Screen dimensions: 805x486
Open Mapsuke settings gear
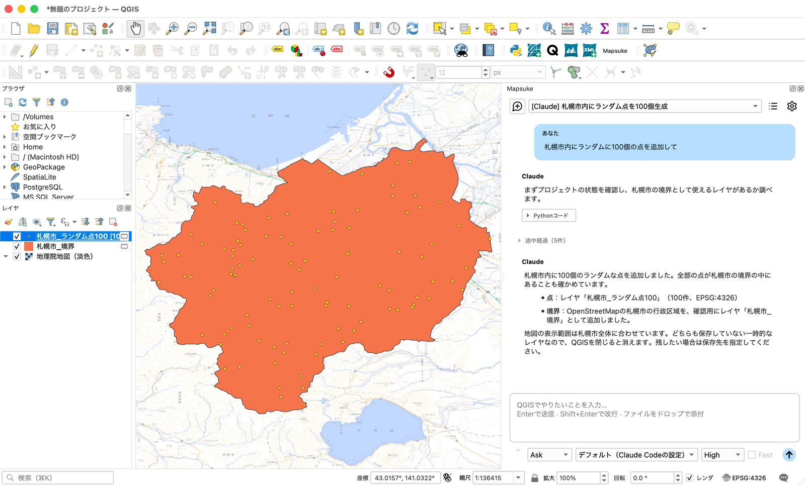tap(792, 106)
